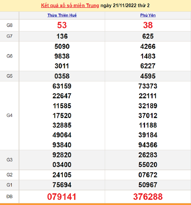The height and width of the screenshot is (205, 191).
Task: Select the G3 number 92820
Action: coord(62,155)
